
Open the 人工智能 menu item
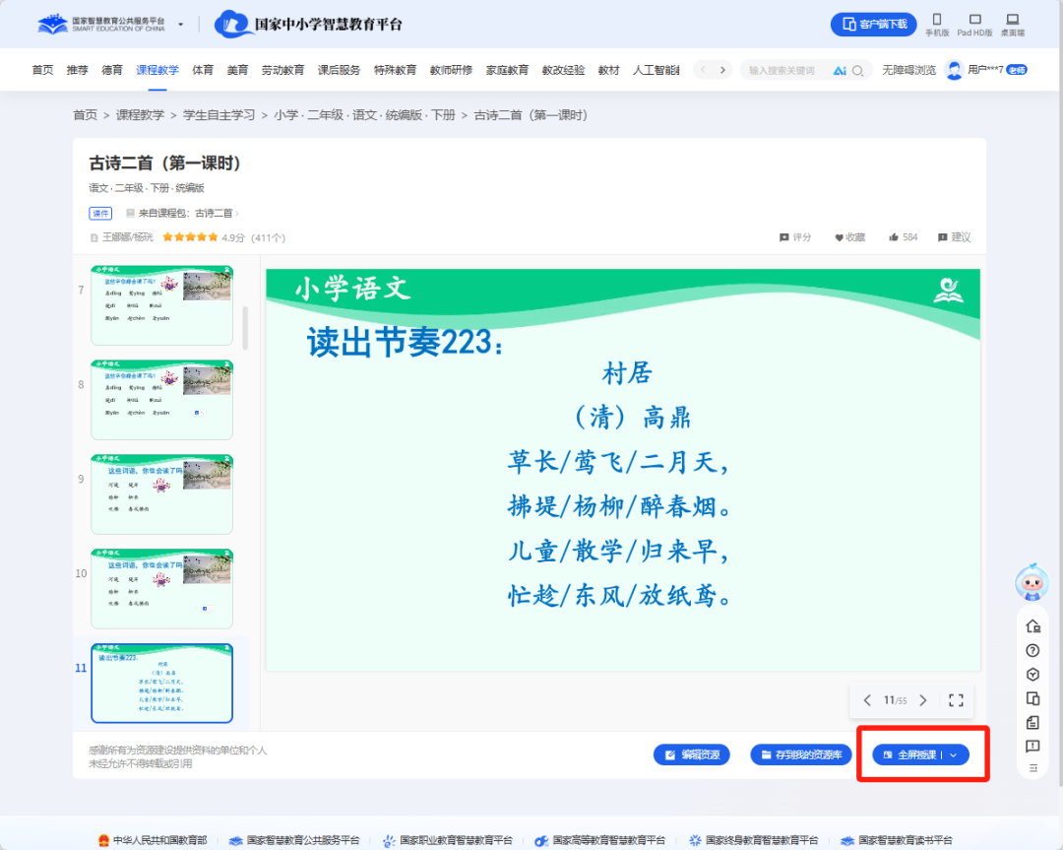pos(656,70)
